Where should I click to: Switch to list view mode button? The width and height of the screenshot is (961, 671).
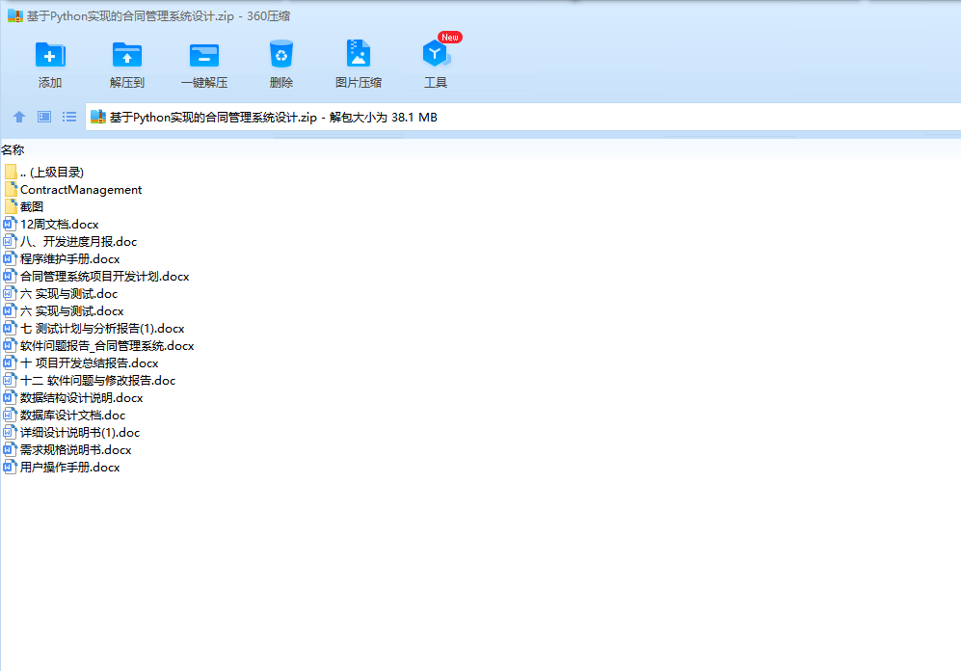tap(69, 117)
